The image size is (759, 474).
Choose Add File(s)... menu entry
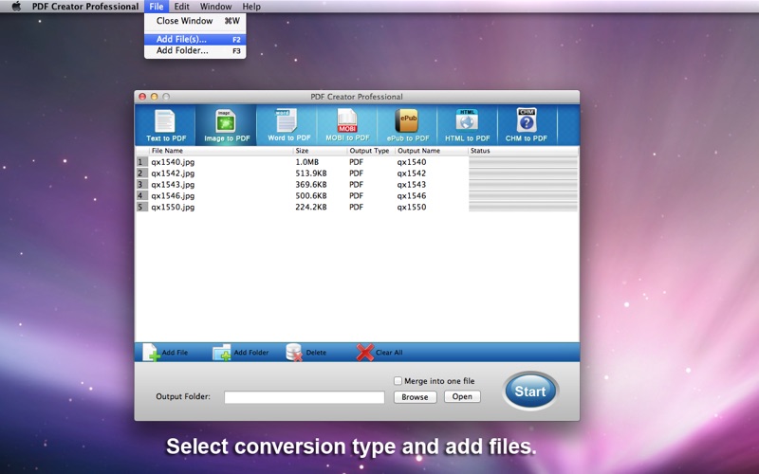tap(195, 39)
